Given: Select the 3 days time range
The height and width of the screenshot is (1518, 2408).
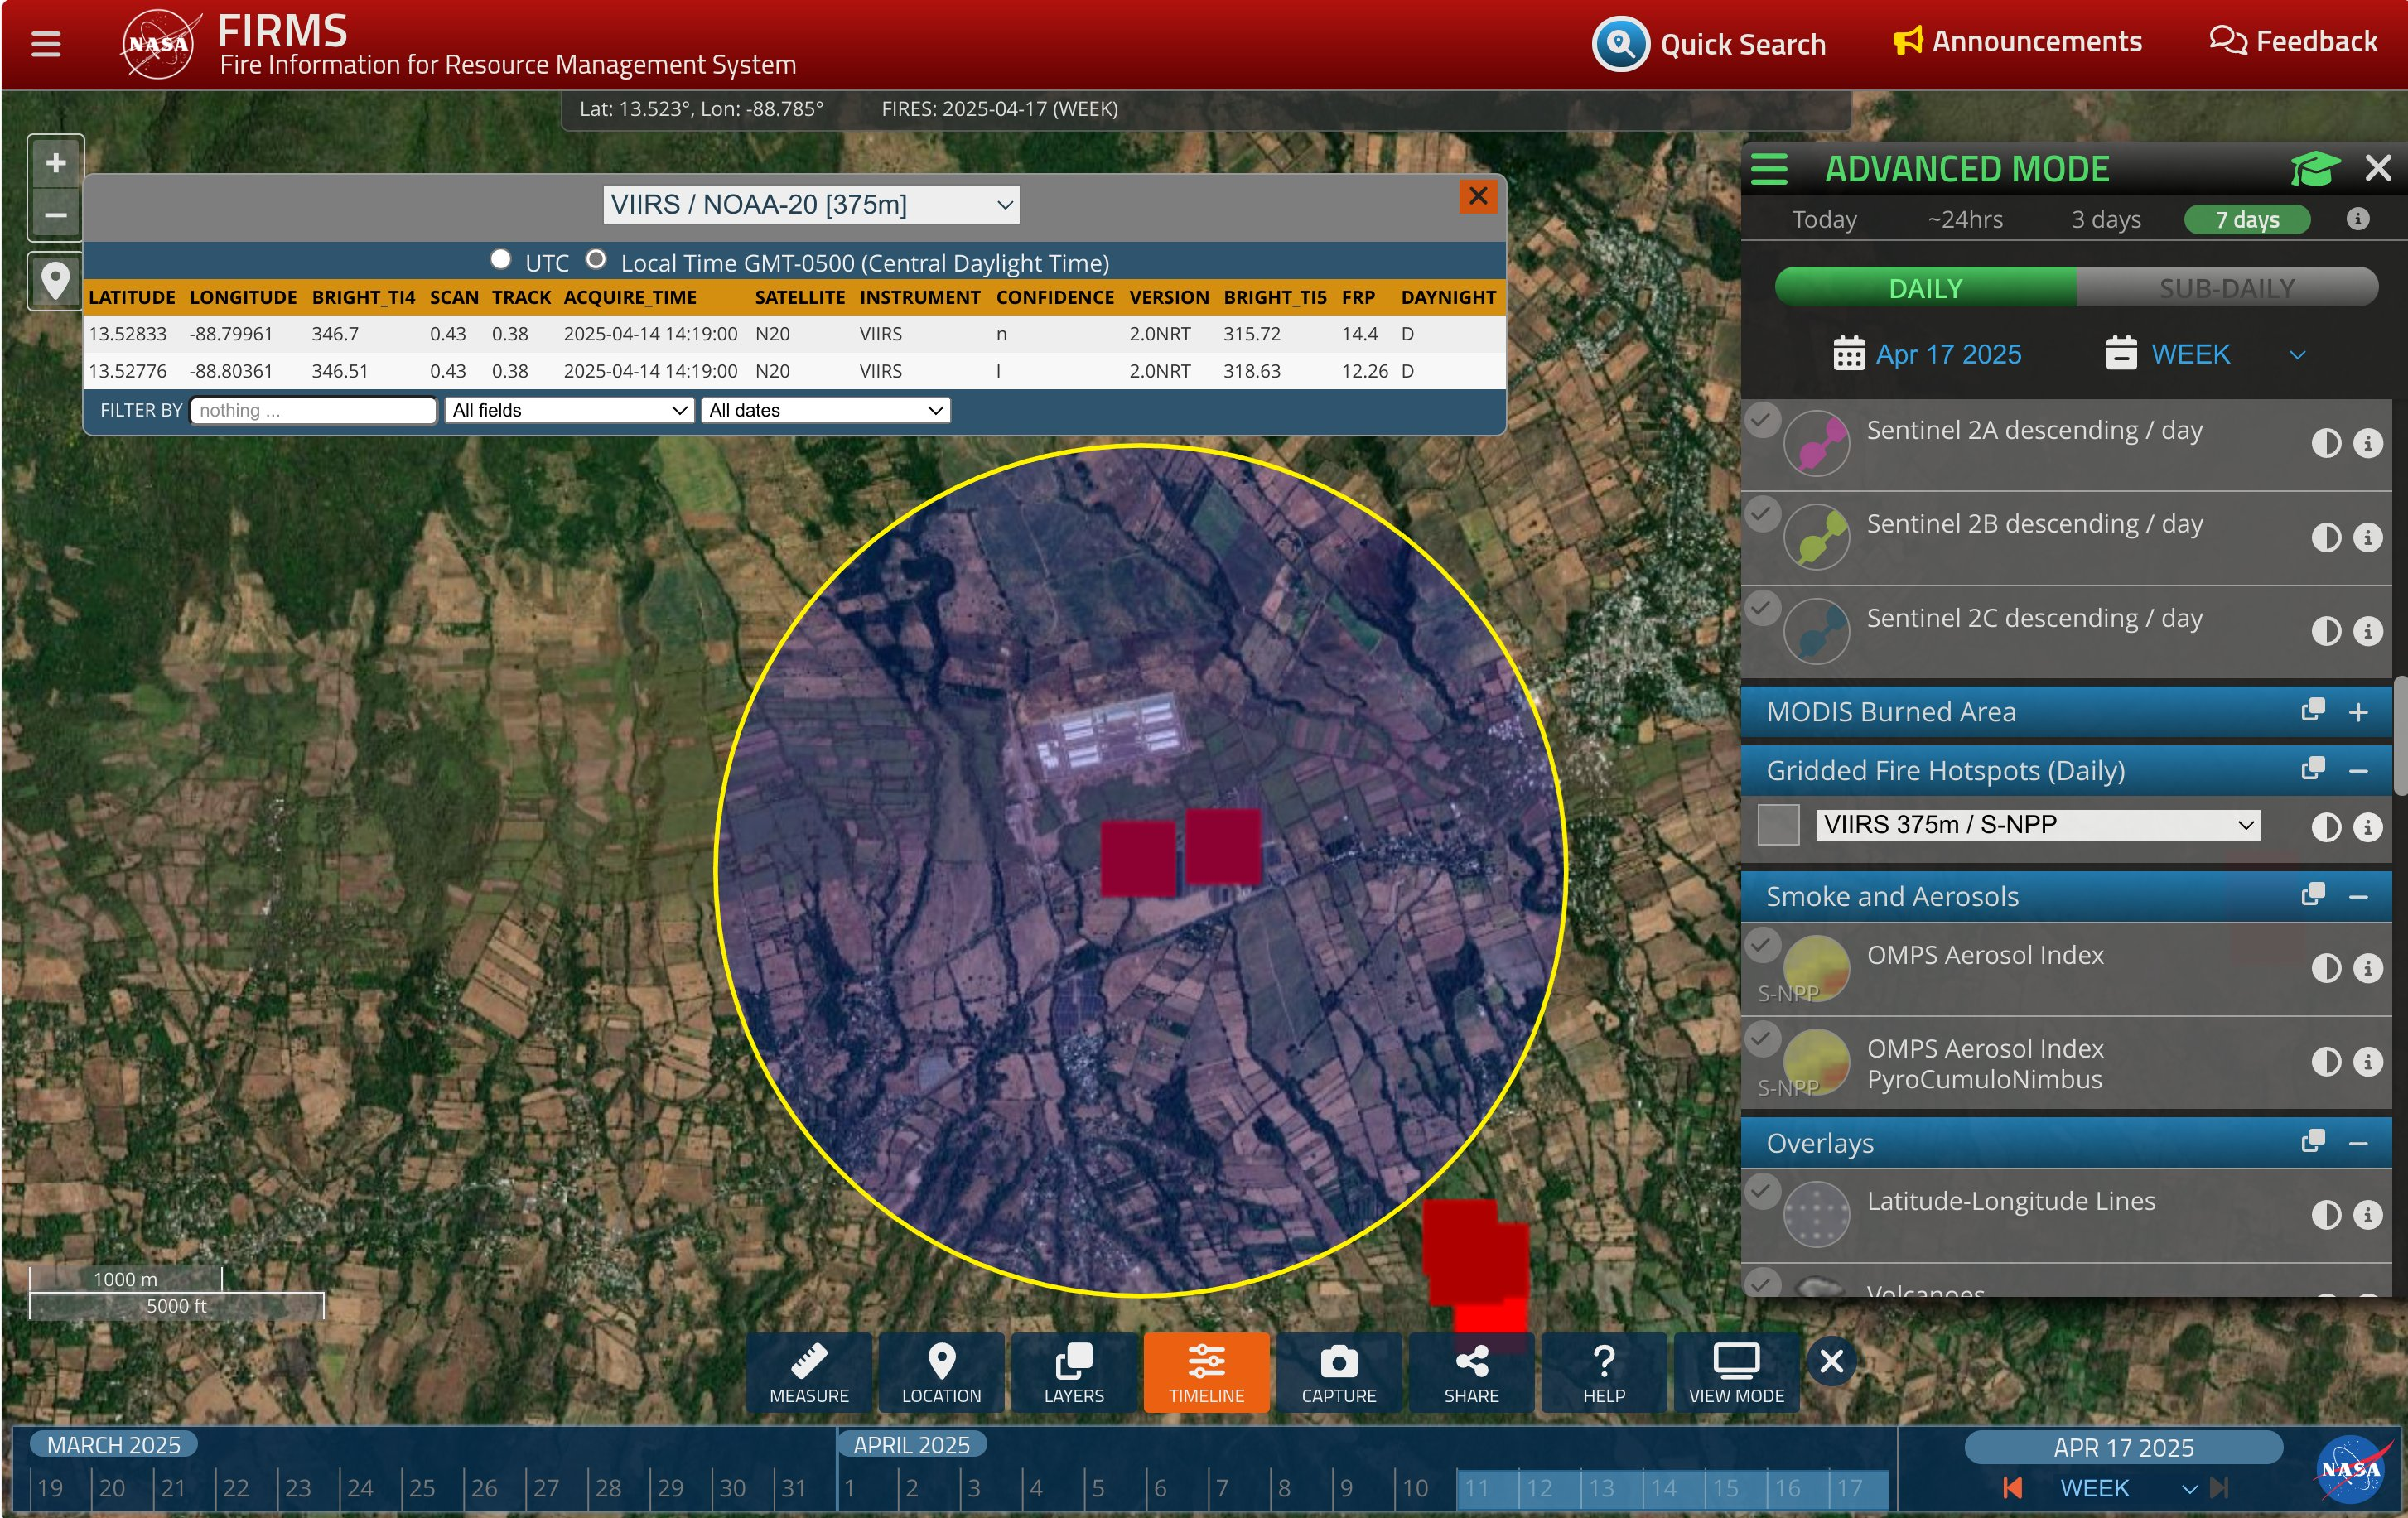Looking at the screenshot, I should point(2105,219).
